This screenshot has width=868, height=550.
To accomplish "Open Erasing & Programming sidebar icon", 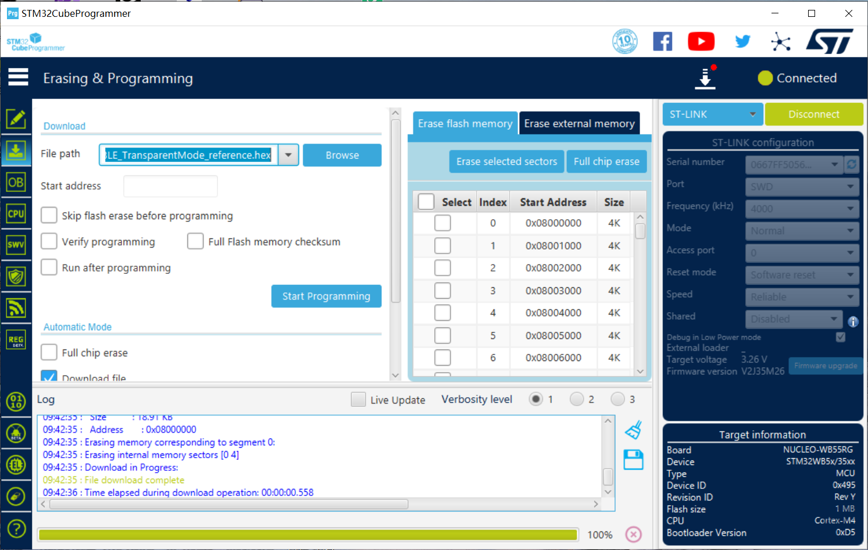I will tap(16, 151).
